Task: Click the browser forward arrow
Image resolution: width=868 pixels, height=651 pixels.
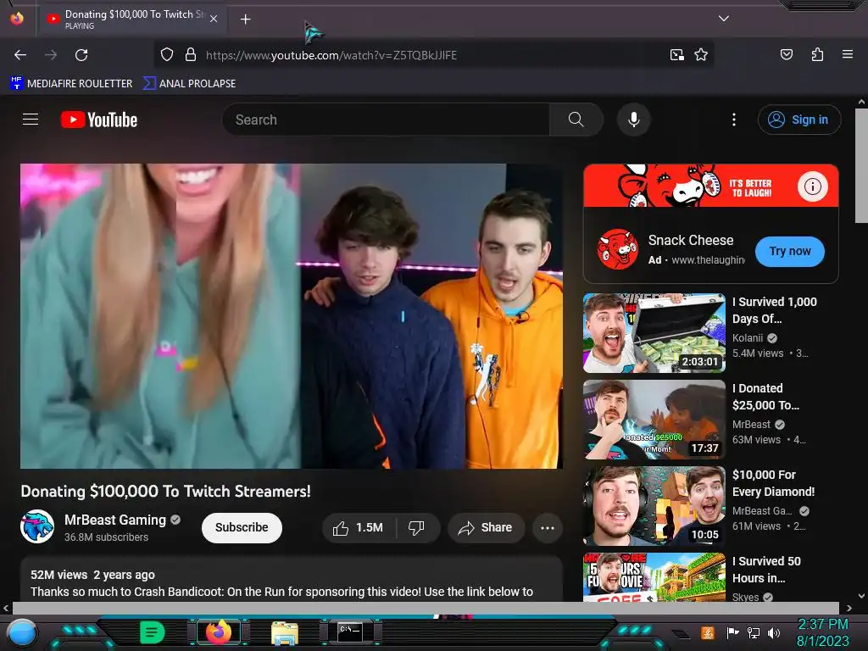Action: pyautogui.click(x=51, y=55)
